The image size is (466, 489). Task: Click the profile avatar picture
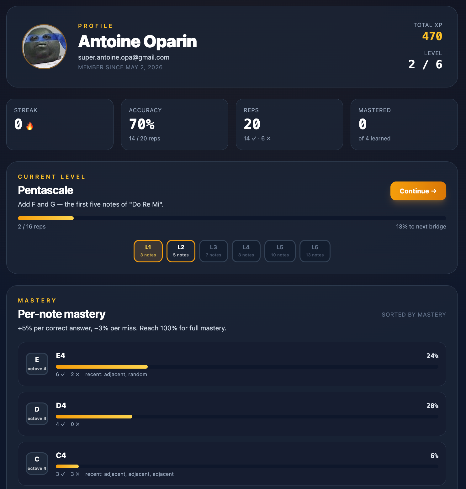pyautogui.click(x=44, y=47)
